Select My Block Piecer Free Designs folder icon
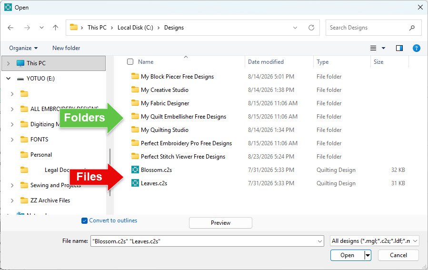 (135, 76)
